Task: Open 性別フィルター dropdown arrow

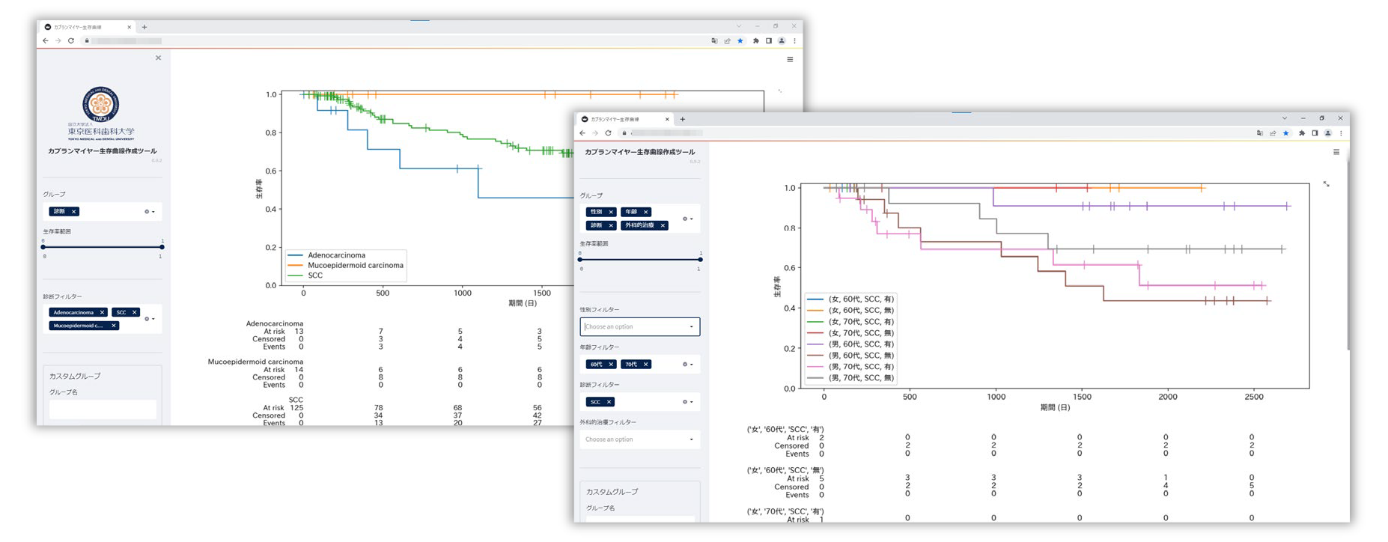Action: point(691,327)
